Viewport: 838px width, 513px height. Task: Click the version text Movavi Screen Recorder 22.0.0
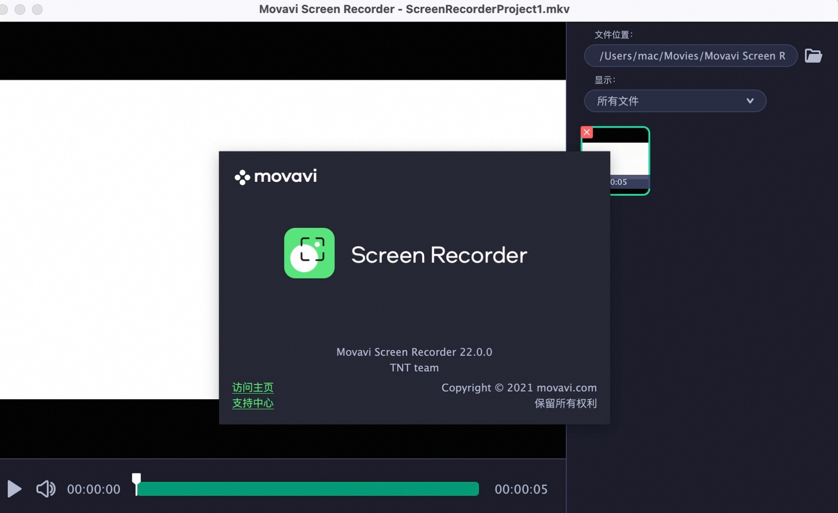click(x=414, y=352)
